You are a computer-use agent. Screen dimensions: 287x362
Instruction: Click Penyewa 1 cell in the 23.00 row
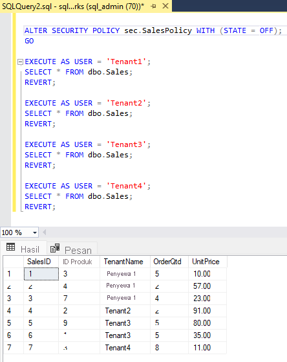[125, 299]
